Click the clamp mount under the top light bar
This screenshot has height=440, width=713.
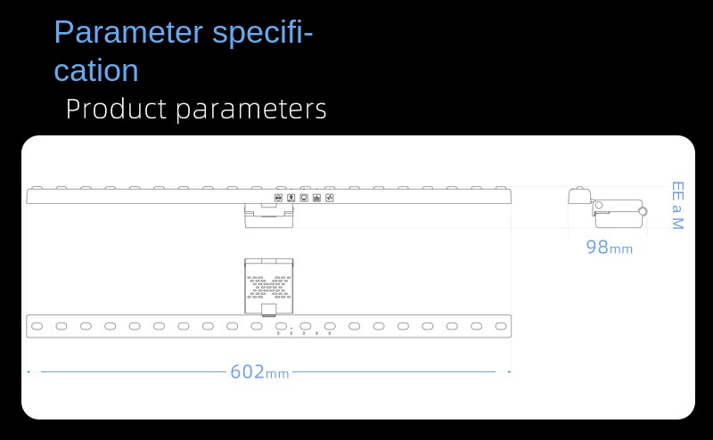(269, 215)
